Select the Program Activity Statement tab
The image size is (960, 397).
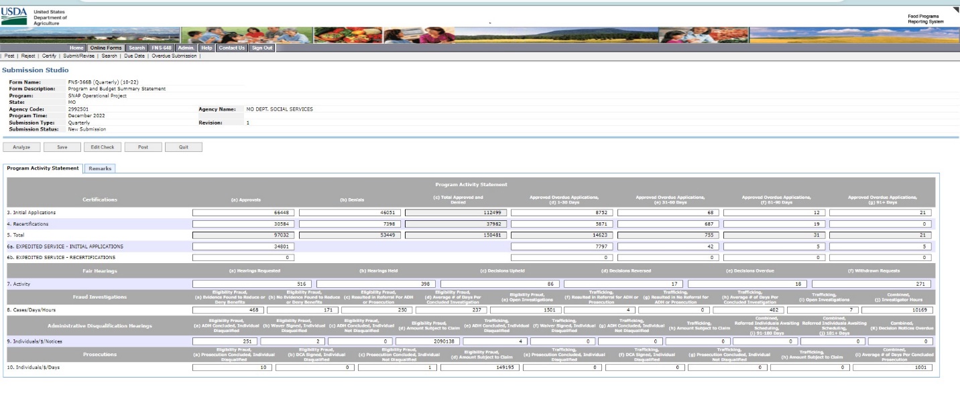coord(43,168)
